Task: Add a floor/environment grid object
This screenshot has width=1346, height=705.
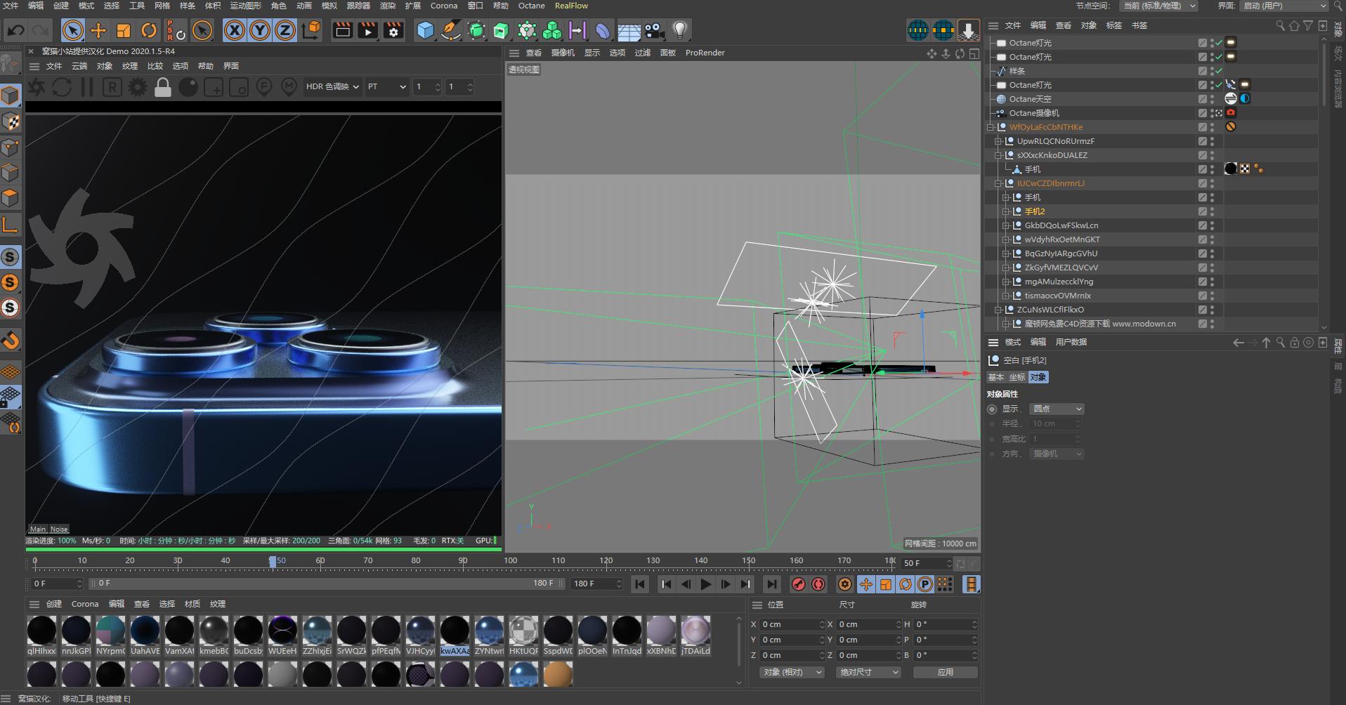Action: pyautogui.click(x=629, y=30)
